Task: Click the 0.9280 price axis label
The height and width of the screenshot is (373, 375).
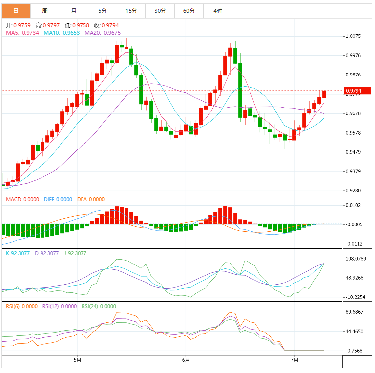Action: 353,191
